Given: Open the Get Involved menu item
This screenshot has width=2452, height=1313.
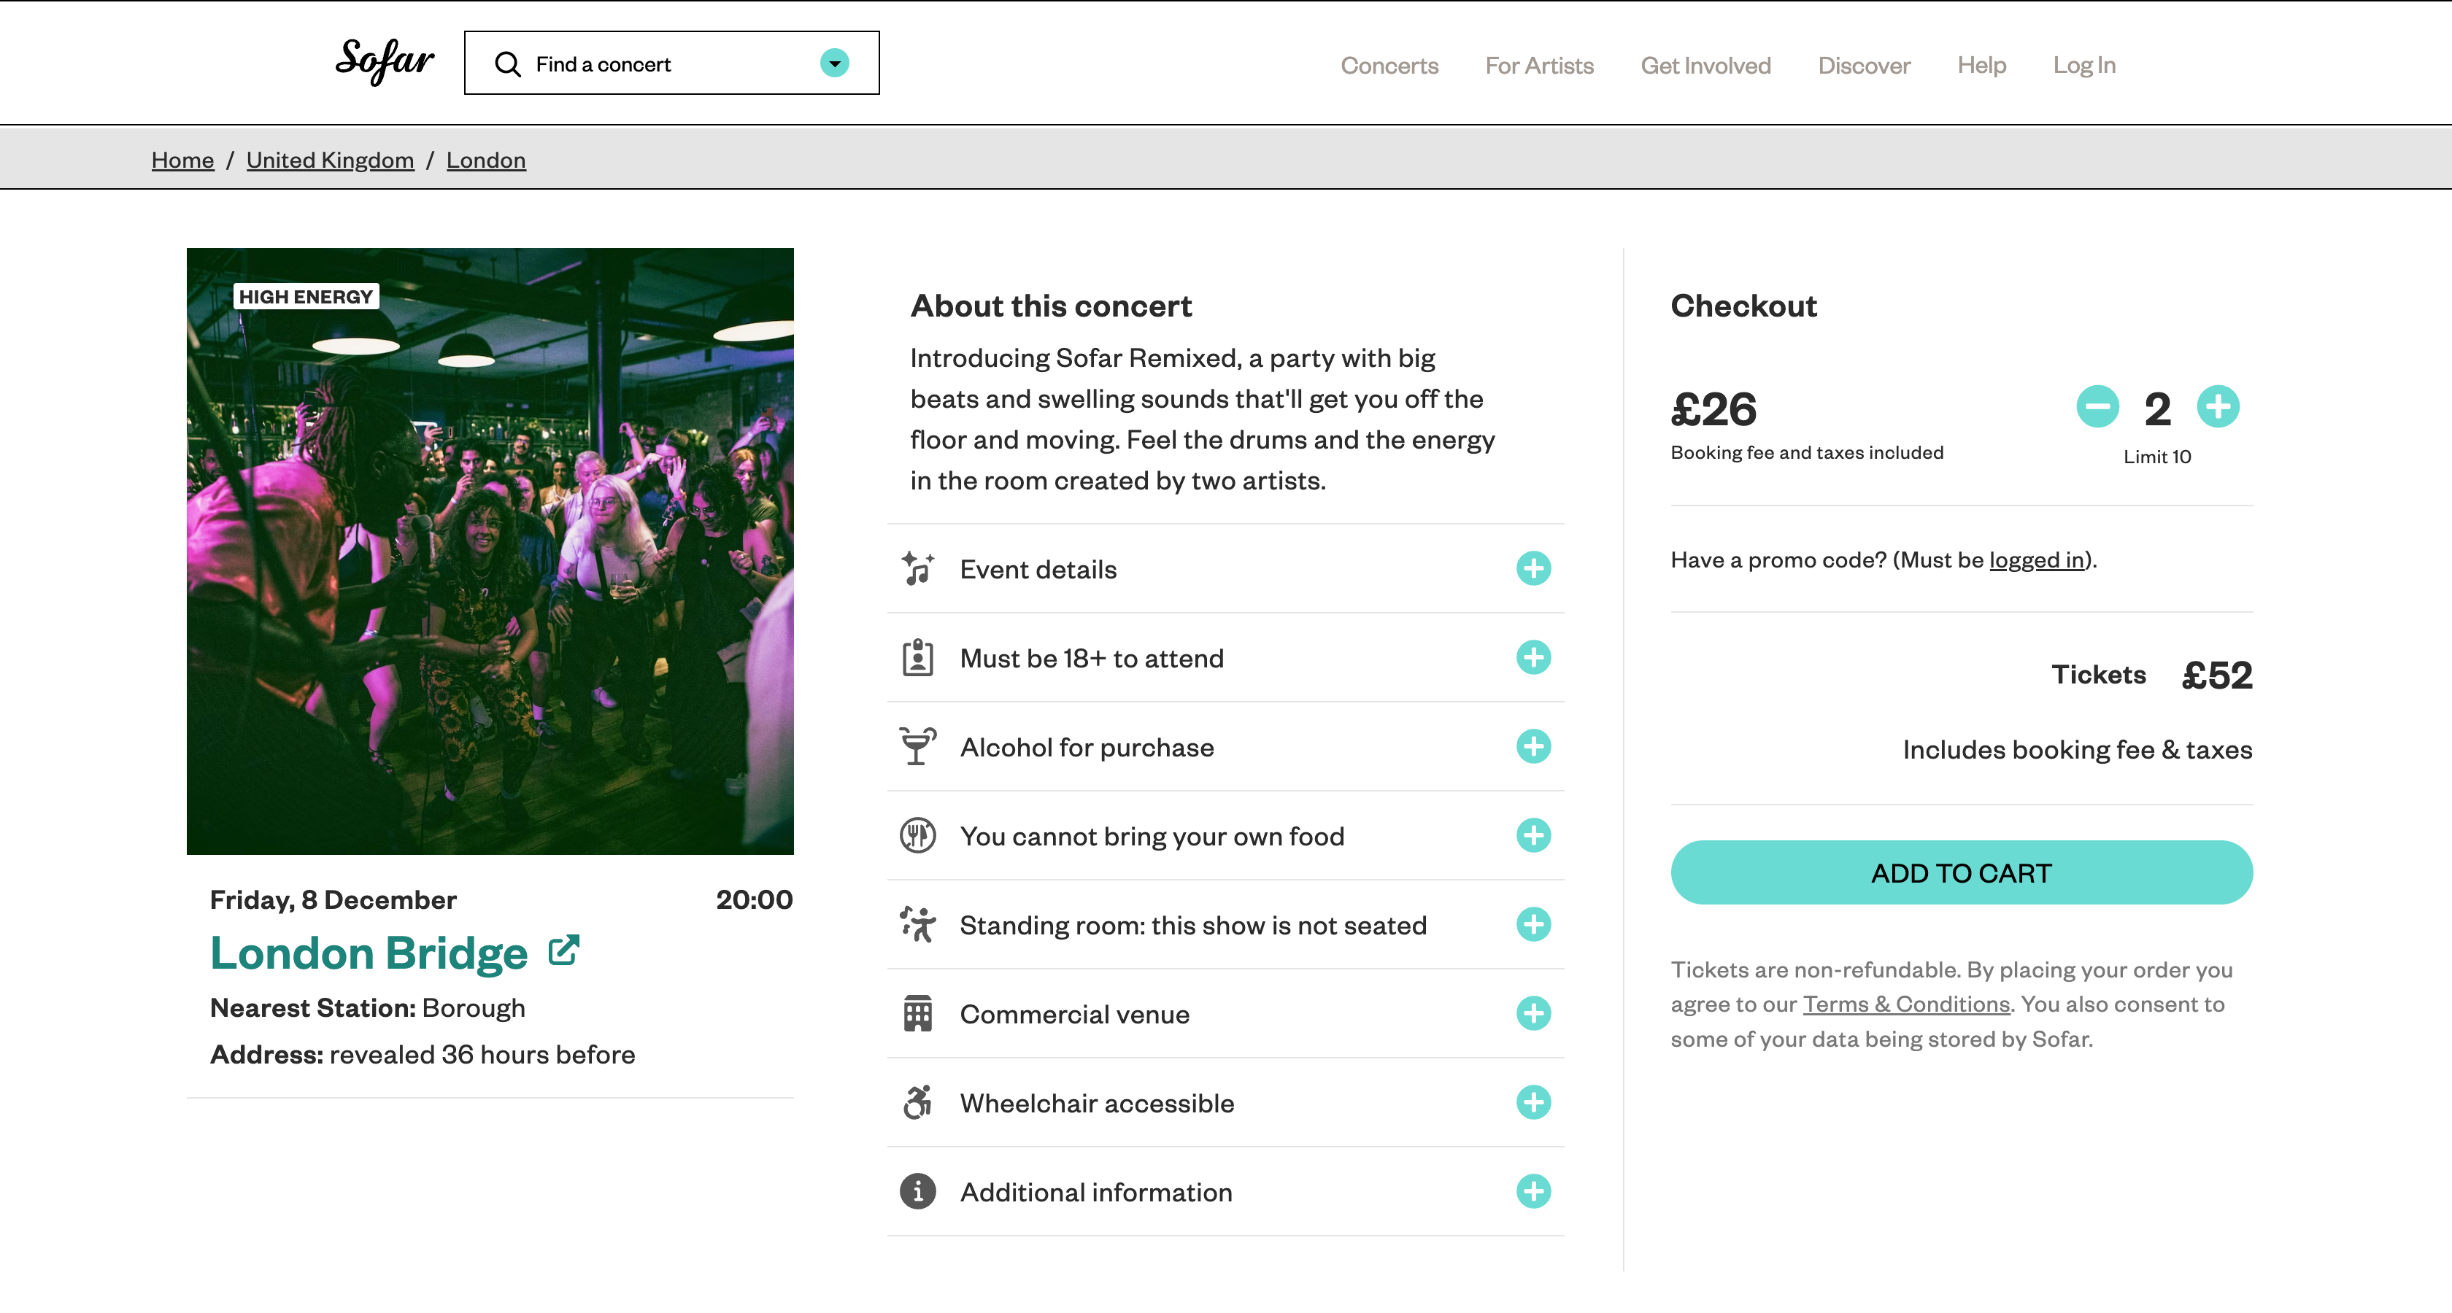Looking at the screenshot, I should tap(1705, 66).
